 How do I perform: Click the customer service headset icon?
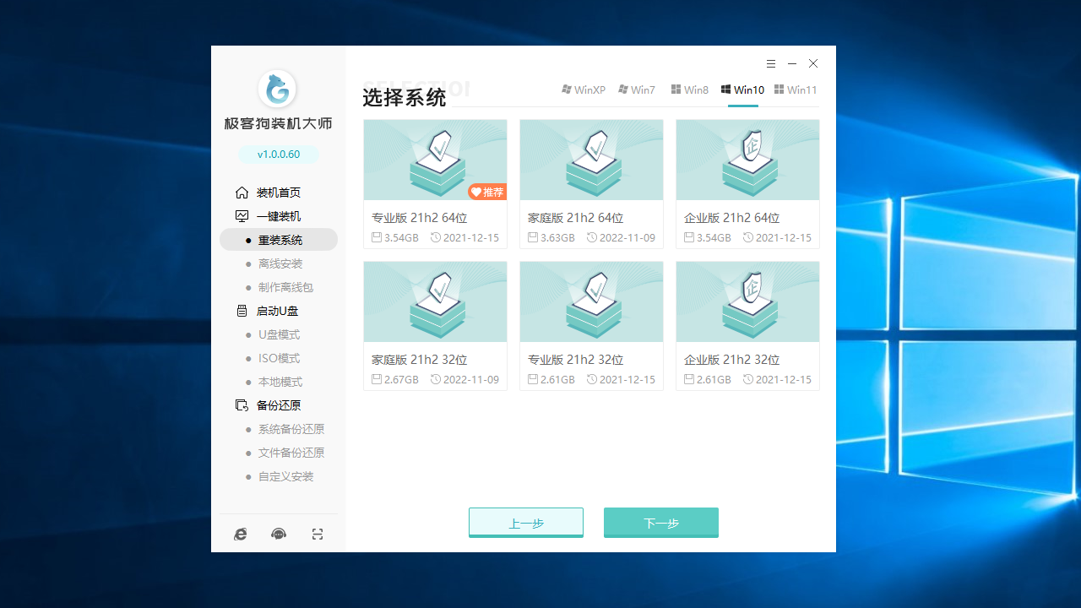coord(278,534)
